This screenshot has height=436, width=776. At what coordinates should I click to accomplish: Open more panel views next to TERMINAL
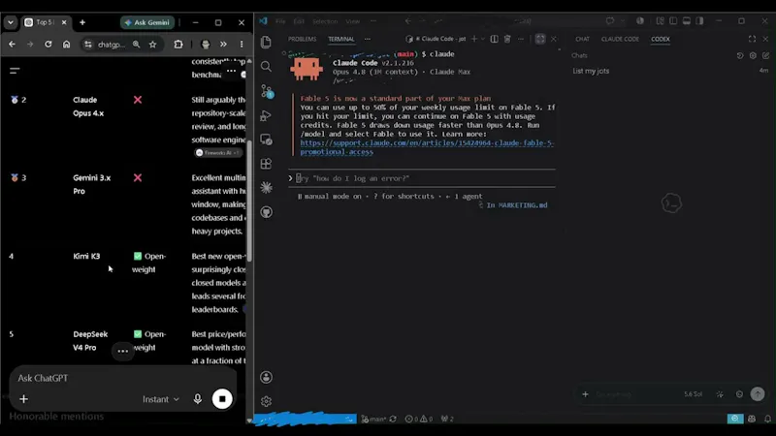pos(368,39)
